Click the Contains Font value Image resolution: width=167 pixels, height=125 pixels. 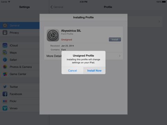(64, 50)
